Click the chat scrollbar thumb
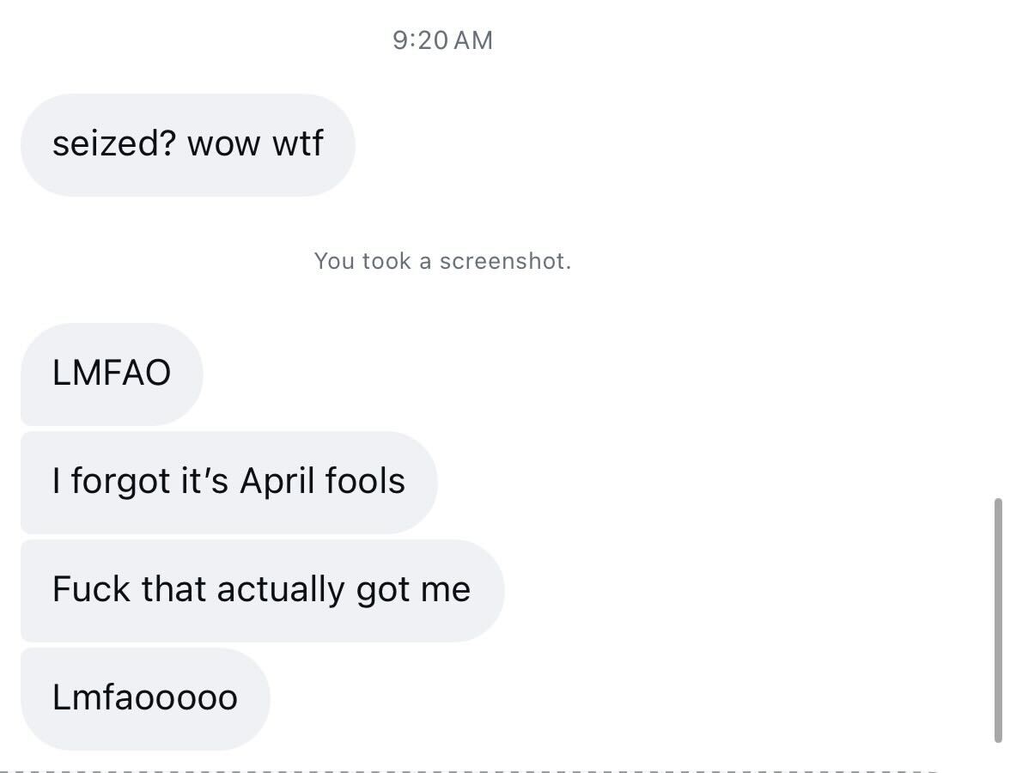Screen dimensions: 1010x773 click(x=997, y=618)
